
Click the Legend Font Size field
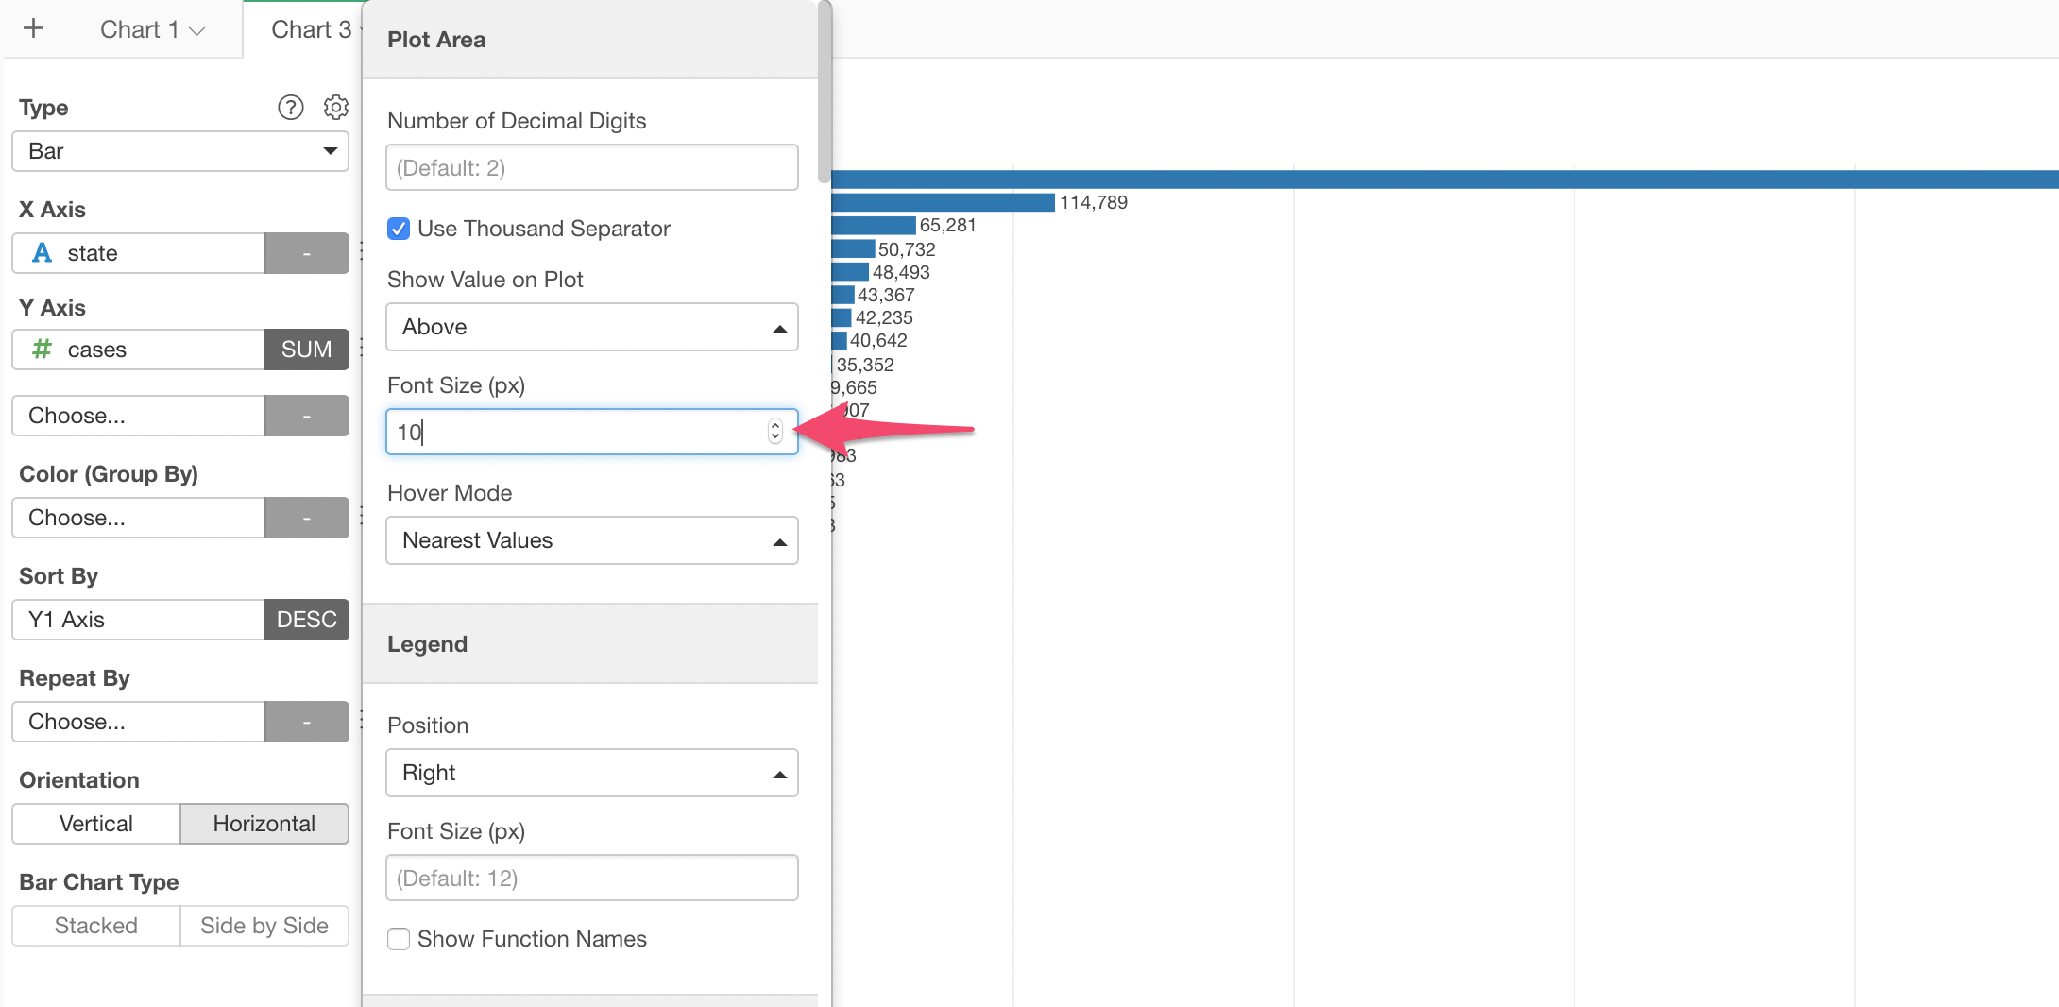tap(592, 878)
